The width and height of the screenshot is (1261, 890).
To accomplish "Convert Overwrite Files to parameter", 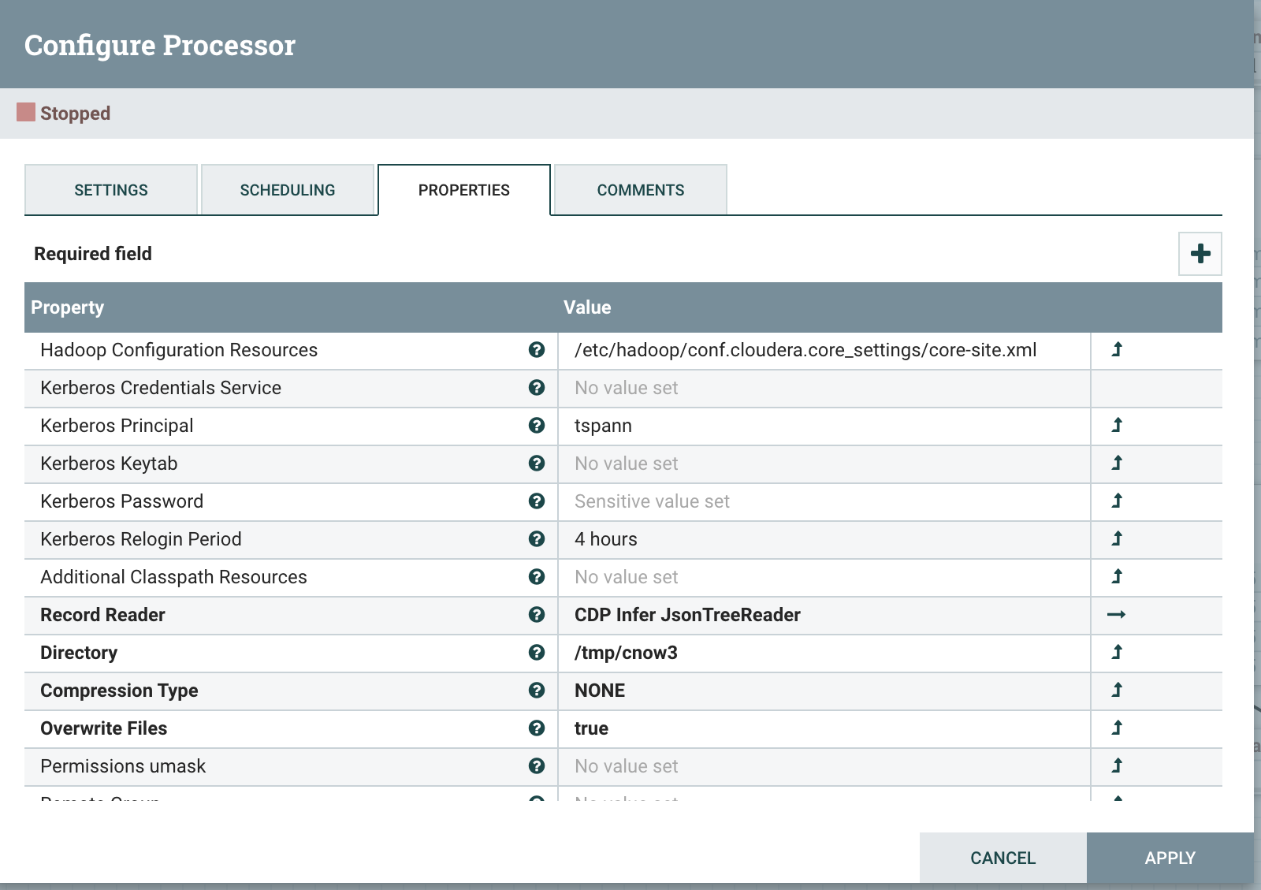I will point(1117,728).
